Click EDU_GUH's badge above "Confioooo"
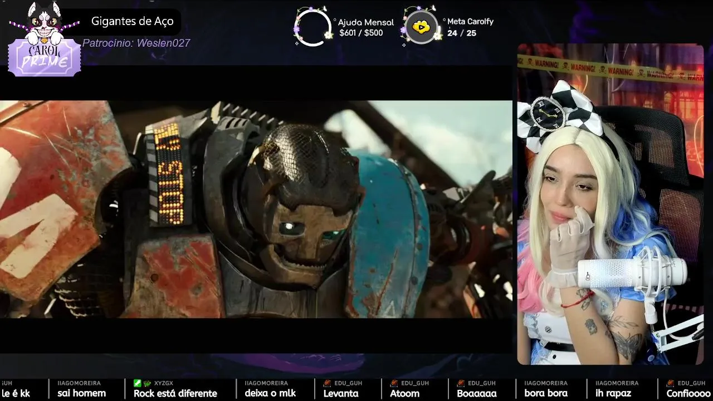Screen dimensions: 713x401 (x=671, y=383)
